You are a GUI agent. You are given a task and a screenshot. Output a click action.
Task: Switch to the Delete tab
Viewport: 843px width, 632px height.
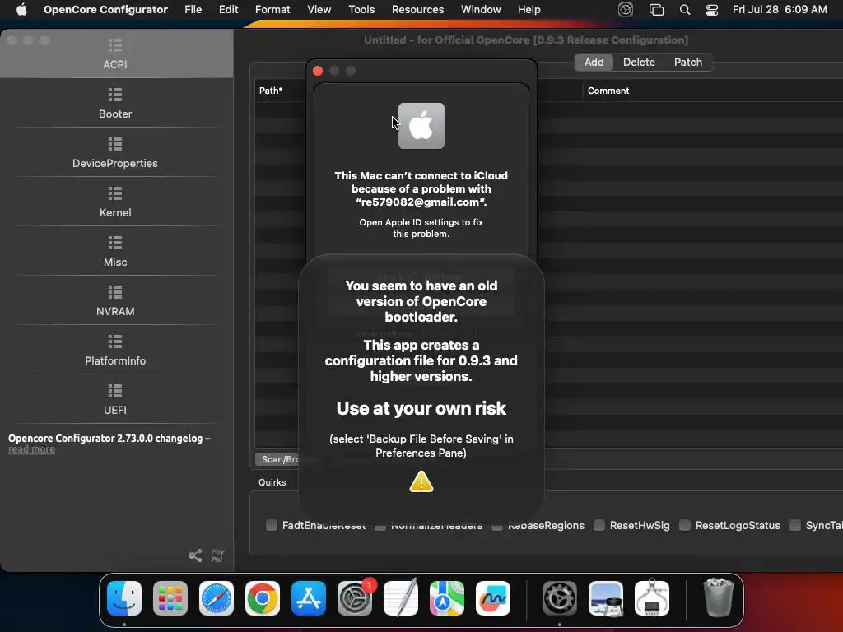coord(639,62)
